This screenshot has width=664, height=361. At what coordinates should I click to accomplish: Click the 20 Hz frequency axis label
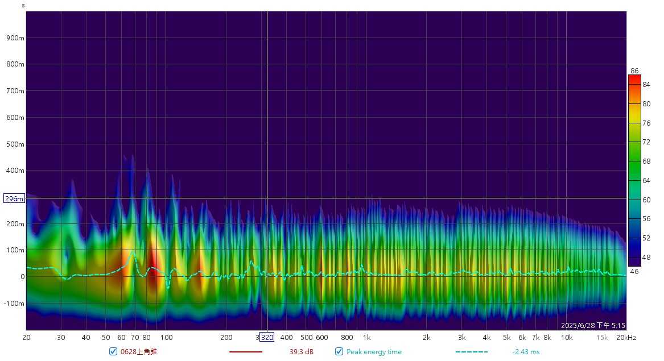click(26, 337)
